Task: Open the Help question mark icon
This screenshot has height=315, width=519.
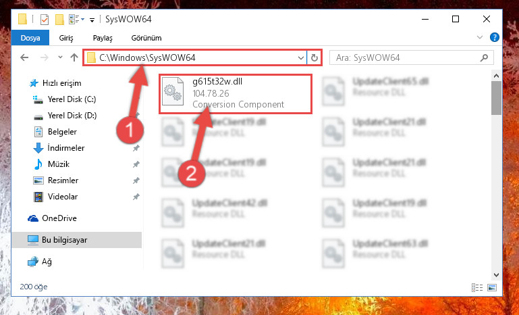Action: pyautogui.click(x=494, y=37)
